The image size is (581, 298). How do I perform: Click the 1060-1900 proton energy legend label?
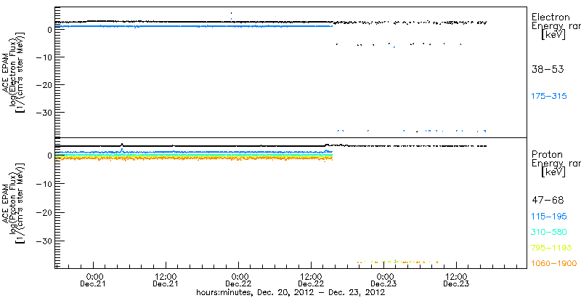pos(554,264)
